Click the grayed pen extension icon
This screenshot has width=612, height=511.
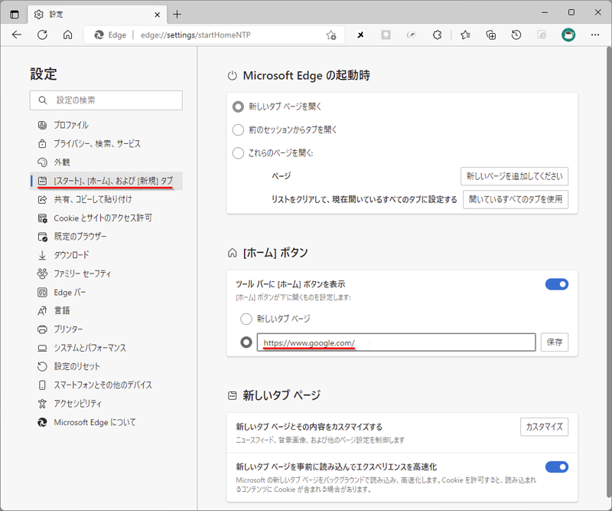pos(412,35)
